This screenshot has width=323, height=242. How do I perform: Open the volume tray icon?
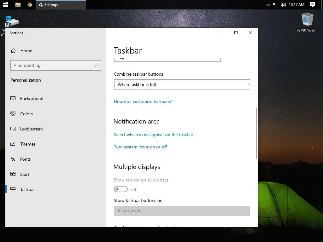[x=283, y=5]
